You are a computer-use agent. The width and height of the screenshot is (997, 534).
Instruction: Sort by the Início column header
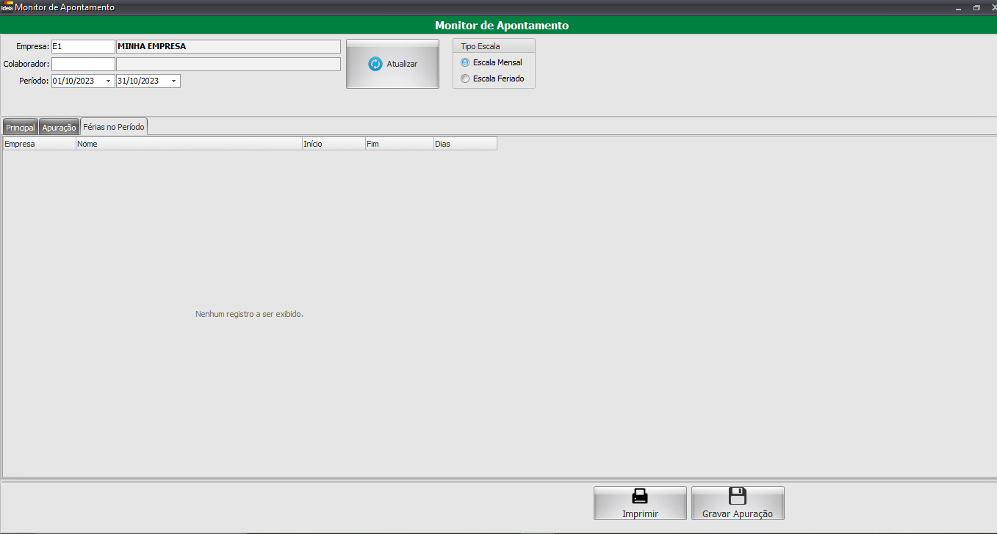pos(334,144)
